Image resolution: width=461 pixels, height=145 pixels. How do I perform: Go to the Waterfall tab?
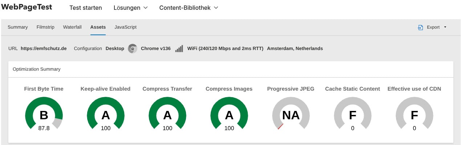[x=72, y=27]
